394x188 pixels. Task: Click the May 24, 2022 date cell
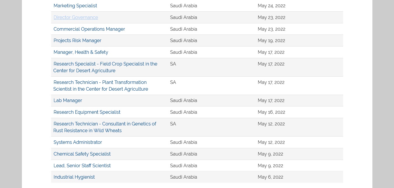pyautogui.click(x=271, y=6)
